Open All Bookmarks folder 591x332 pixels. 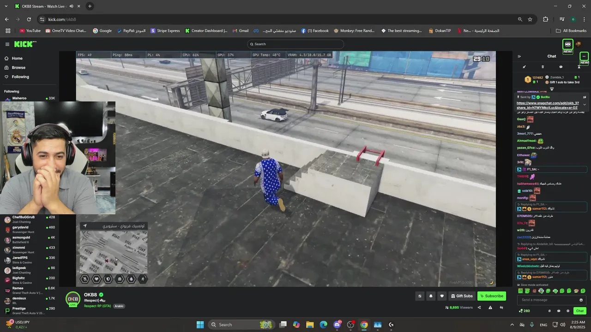point(571,31)
